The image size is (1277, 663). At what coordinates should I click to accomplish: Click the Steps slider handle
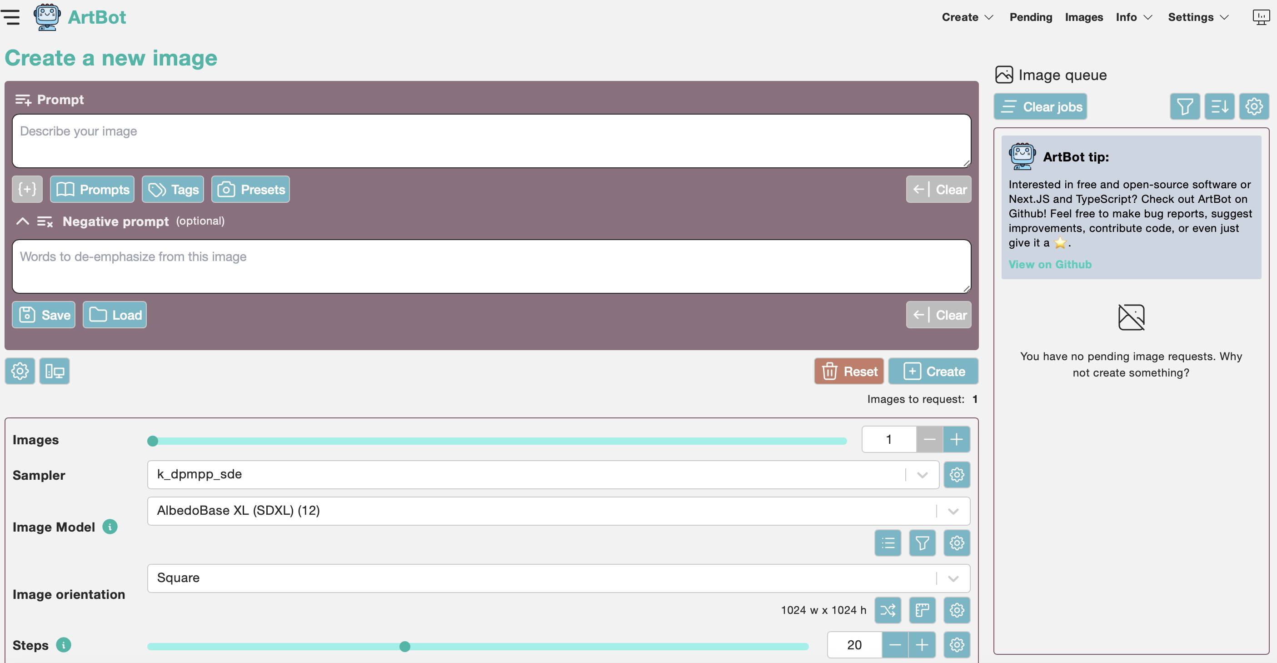coord(404,646)
